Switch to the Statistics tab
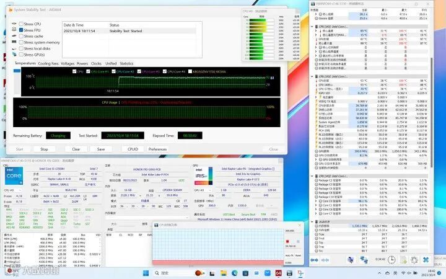This screenshot has height=279, width=446. (x=126, y=63)
